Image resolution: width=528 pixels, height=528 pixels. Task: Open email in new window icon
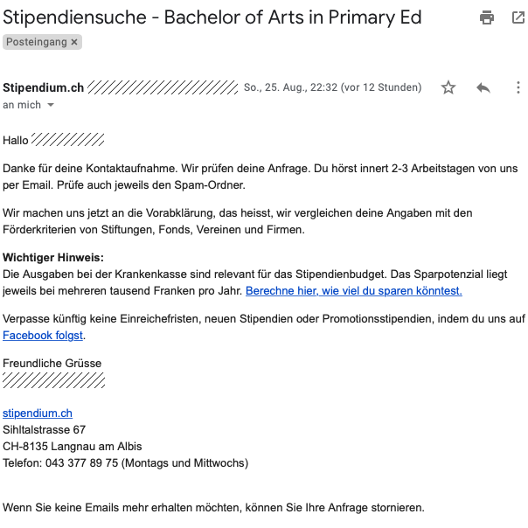[518, 17]
